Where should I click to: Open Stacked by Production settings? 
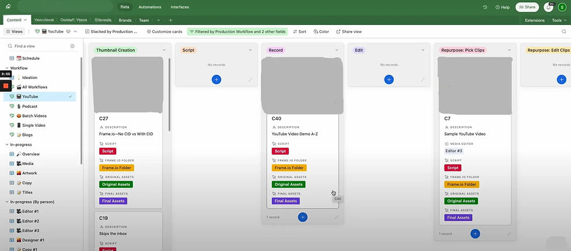pyautogui.click(x=111, y=31)
